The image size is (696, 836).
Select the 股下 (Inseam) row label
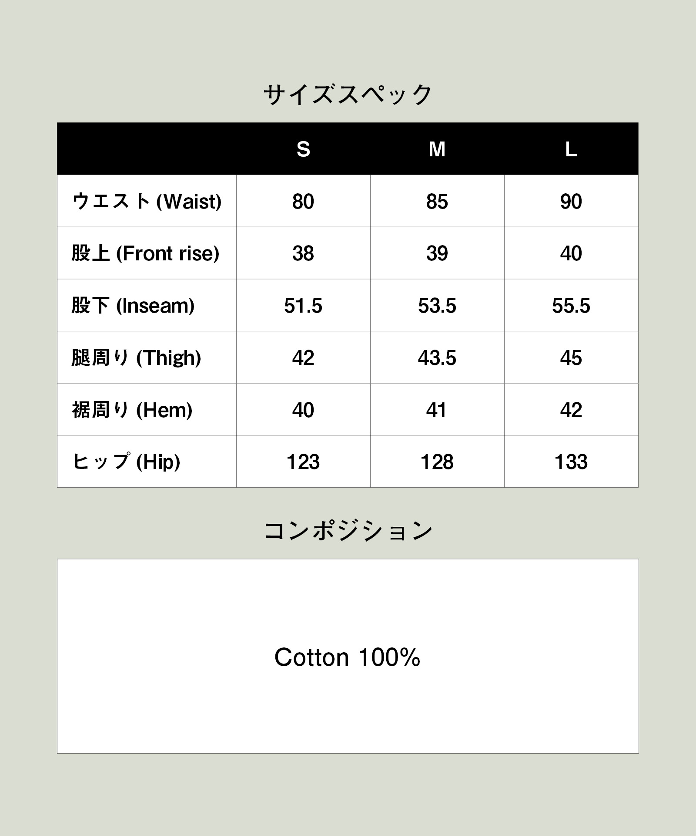pyautogui.click(x=133, y=305)
